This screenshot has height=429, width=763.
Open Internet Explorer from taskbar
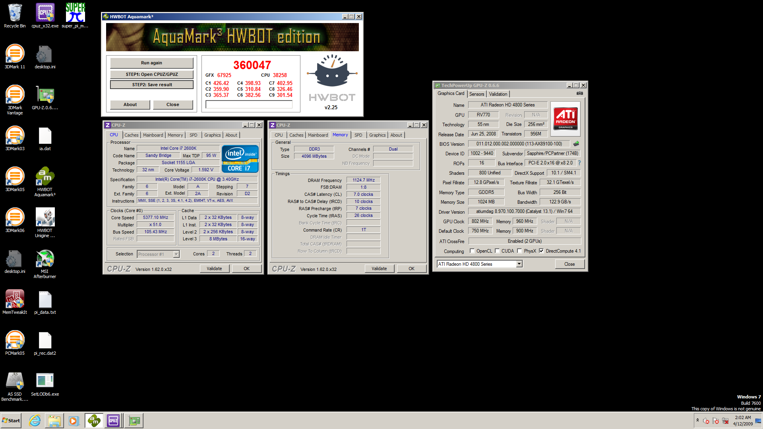pyautogui.click(x=35, y=421)
